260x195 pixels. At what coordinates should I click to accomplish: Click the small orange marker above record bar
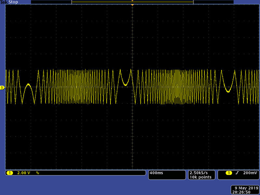click(x=132, y=1)
